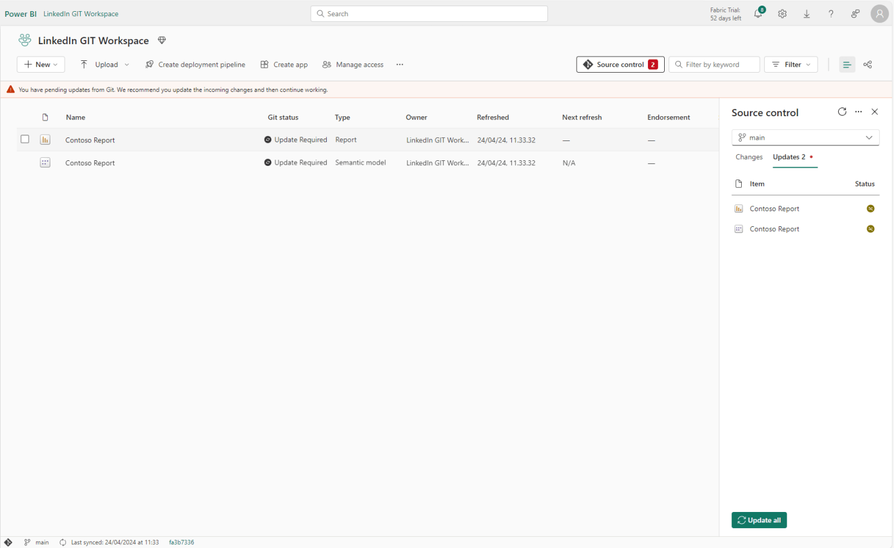Screen dimensions: 894x548
Task: Open the Settings gear icon
Action: click(782, 13)
